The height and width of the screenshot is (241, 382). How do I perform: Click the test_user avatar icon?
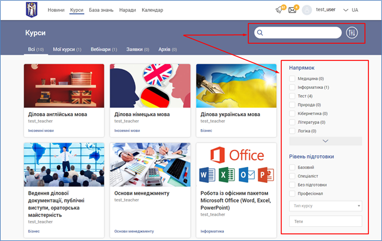pos(307,10)
